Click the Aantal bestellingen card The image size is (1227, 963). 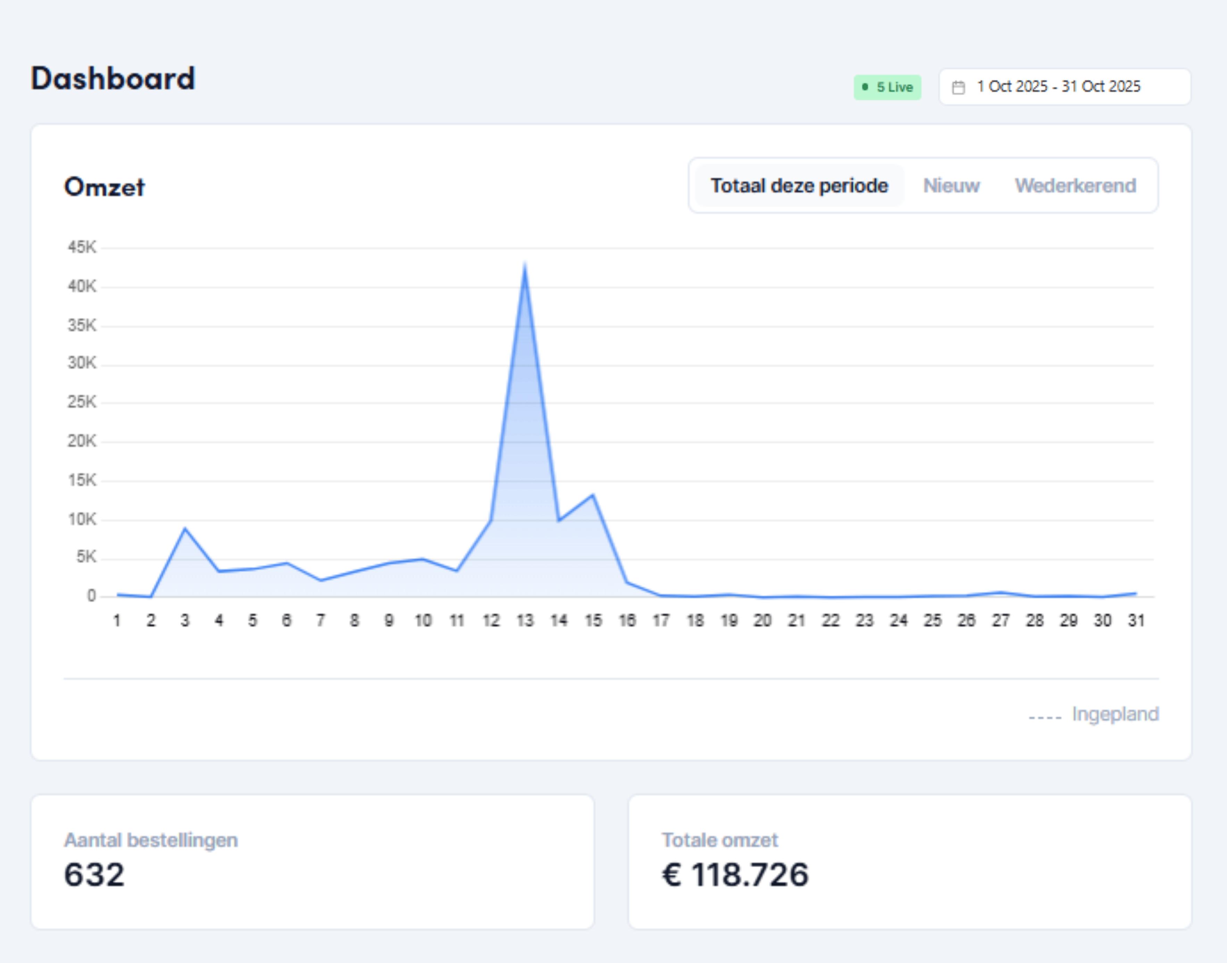312,861
